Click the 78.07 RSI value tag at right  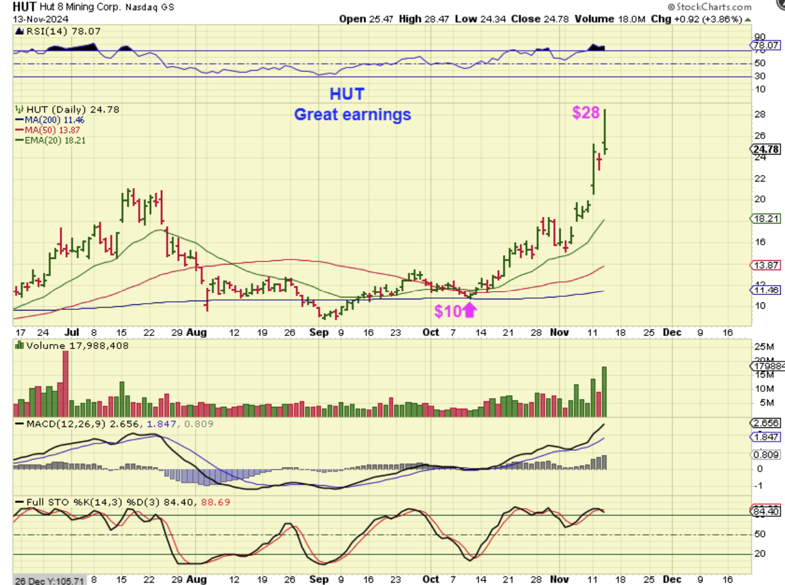766,45
